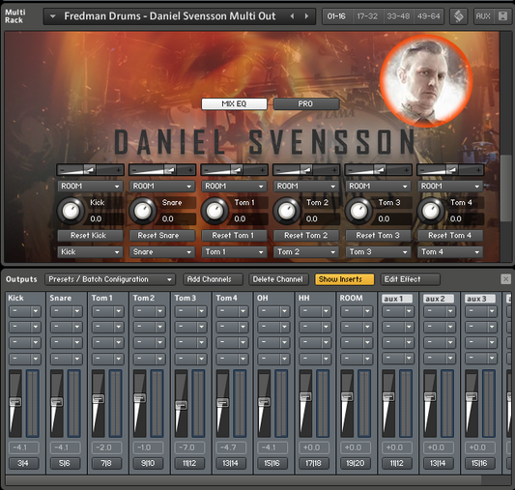
Task: Click the Snare room level knob
Action: pyautogui.click(x=143, y=211)
